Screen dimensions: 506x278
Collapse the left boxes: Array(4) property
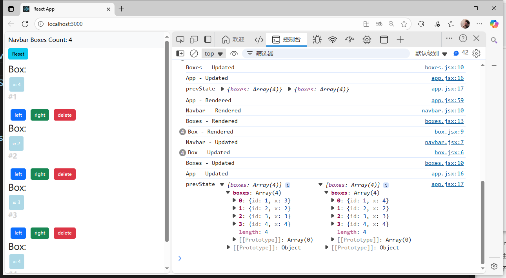(228, 193)
